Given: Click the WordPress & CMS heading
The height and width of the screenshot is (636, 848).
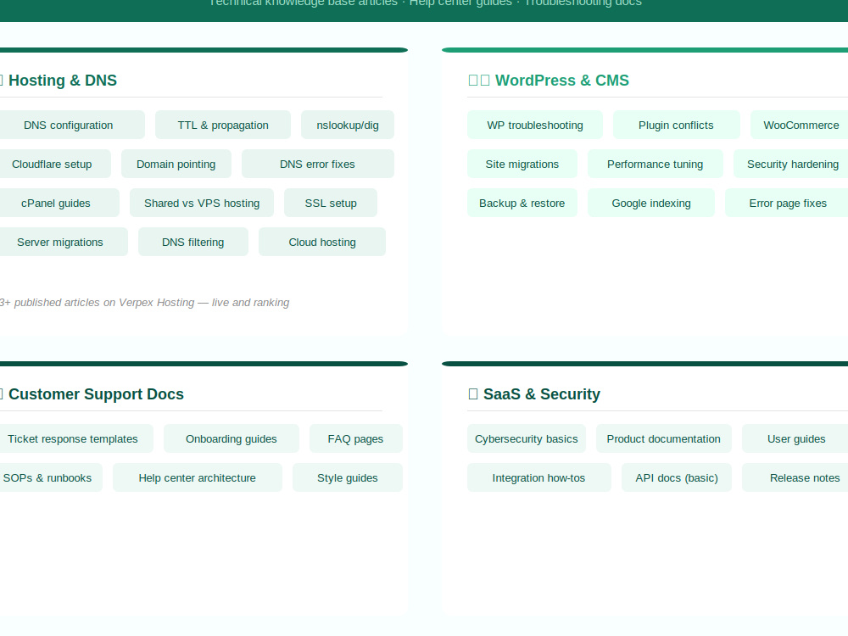Looking at the screenshot, I should click(x=562, y=80).
